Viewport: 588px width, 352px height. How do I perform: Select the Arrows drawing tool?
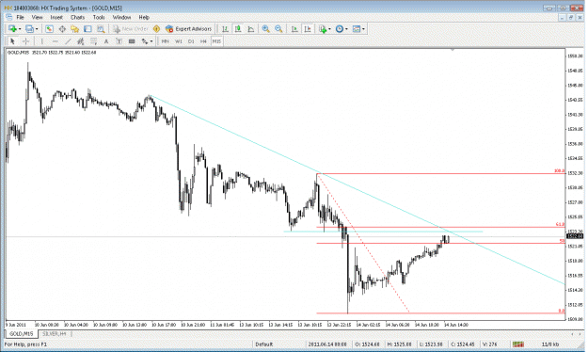click(x=145, y=41)
